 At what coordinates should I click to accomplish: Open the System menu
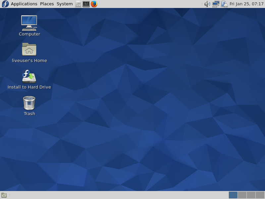65,4
